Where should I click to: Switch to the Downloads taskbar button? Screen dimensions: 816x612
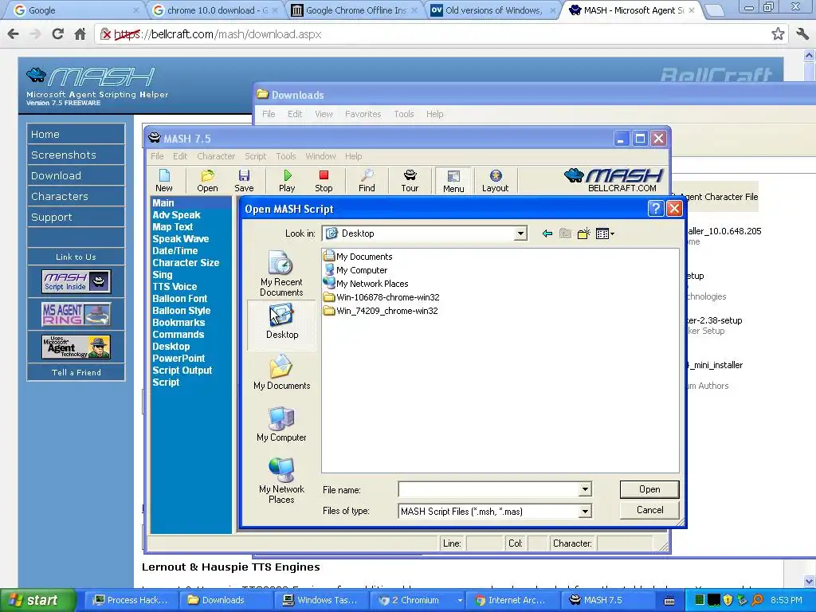[x=224, y=600]
